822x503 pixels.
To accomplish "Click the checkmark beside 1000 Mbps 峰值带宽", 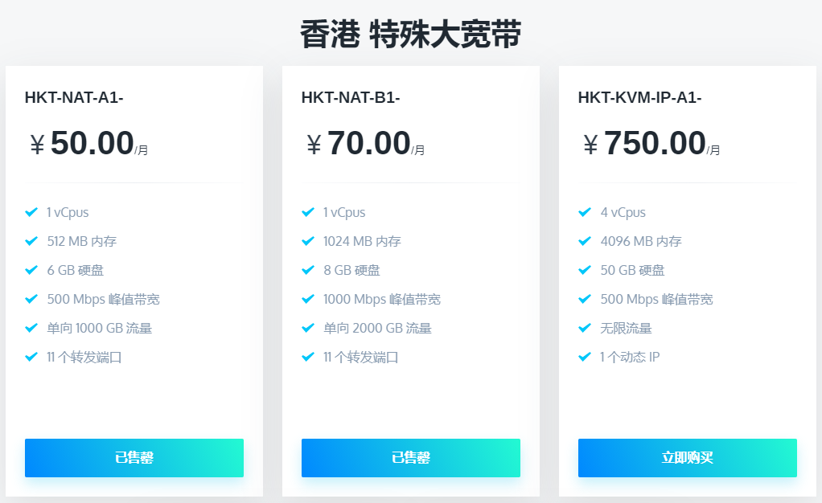I will tap(308, 299).
